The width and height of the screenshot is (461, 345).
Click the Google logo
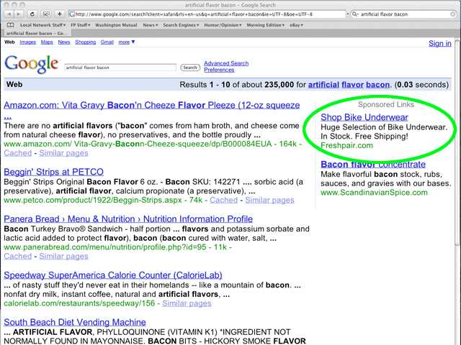pyautogui.click(x=32, y=64)
